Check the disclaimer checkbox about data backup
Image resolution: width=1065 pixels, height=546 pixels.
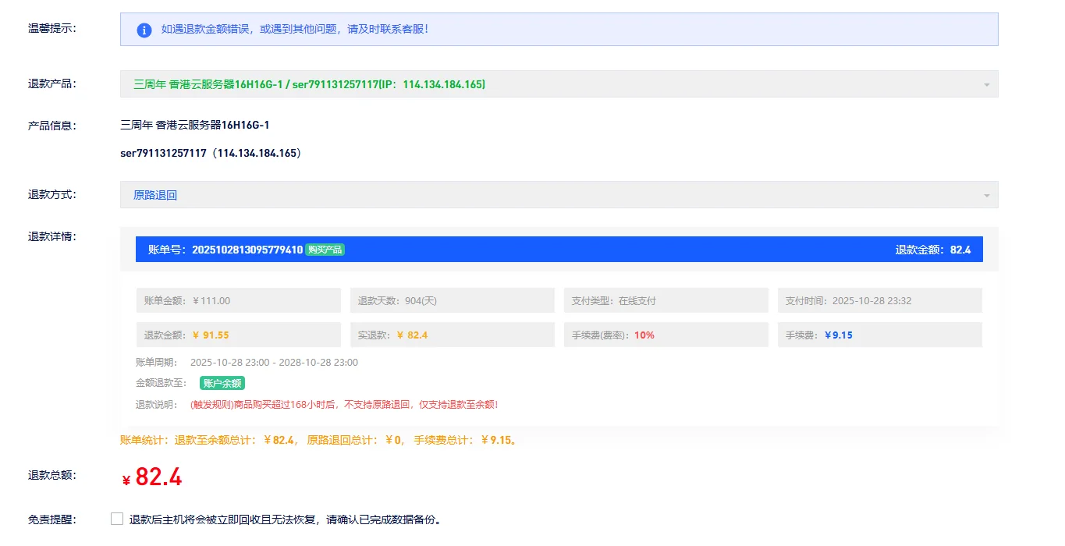coord(117,519)
